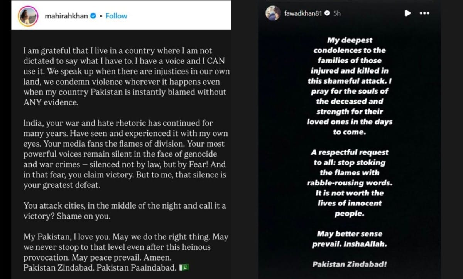Click the bold 'Pakistan Zindabad!' story line
The height and width of the screenshot is (279, 463).
click(x=350, y=264)
